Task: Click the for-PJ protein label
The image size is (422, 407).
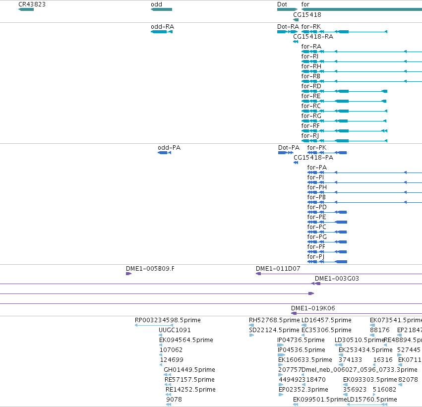Action: [x=315, y=257]
